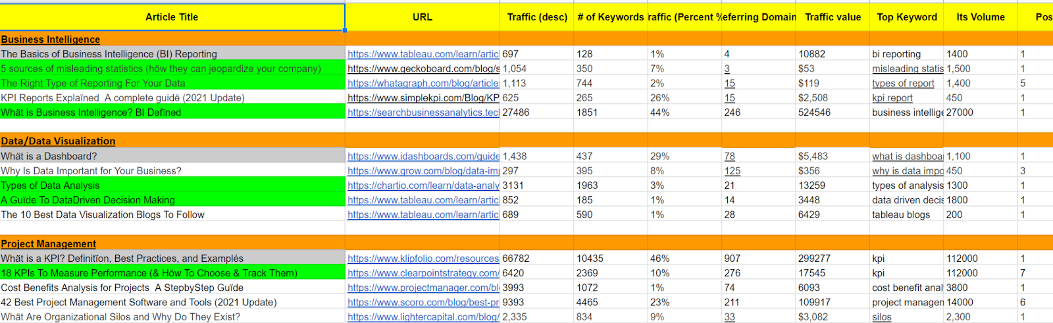Select 'What Are Organizational Silos' title cell
Viewport: 1053px width, 323px height.
[172, 316]
